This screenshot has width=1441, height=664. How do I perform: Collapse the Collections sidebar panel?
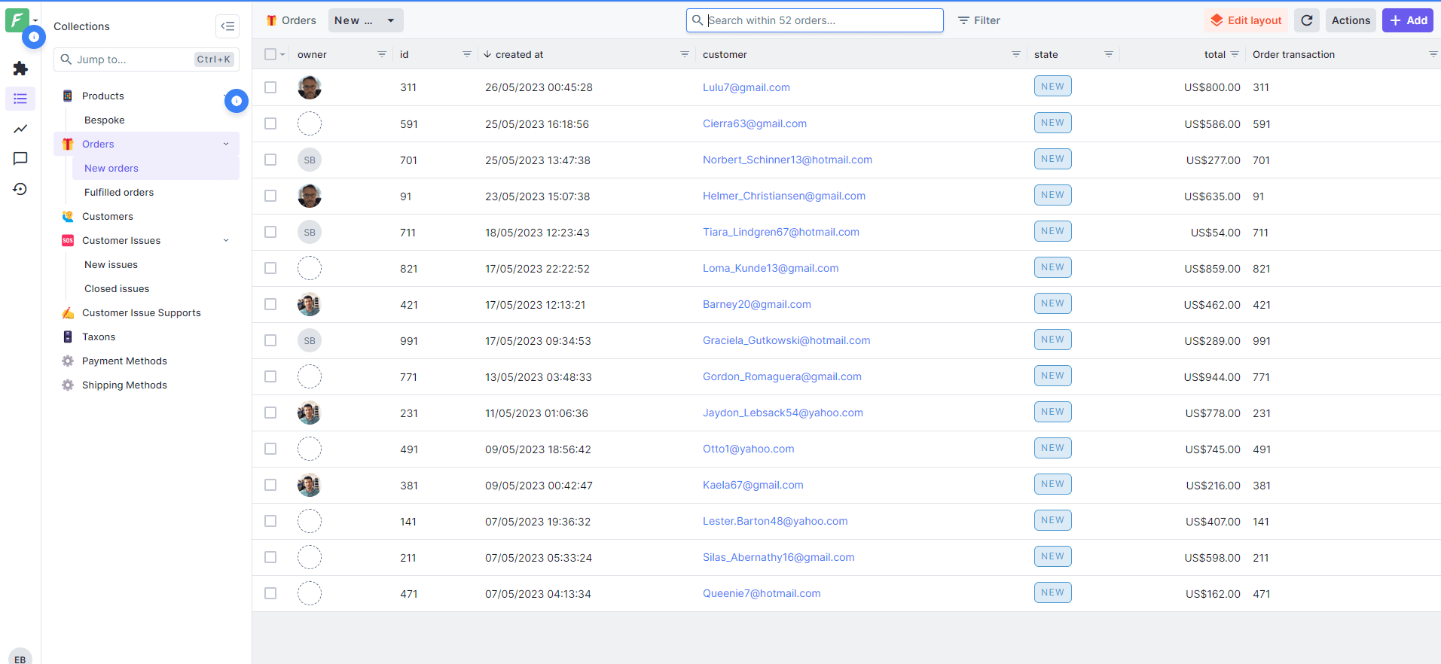(x=227, y=26)
